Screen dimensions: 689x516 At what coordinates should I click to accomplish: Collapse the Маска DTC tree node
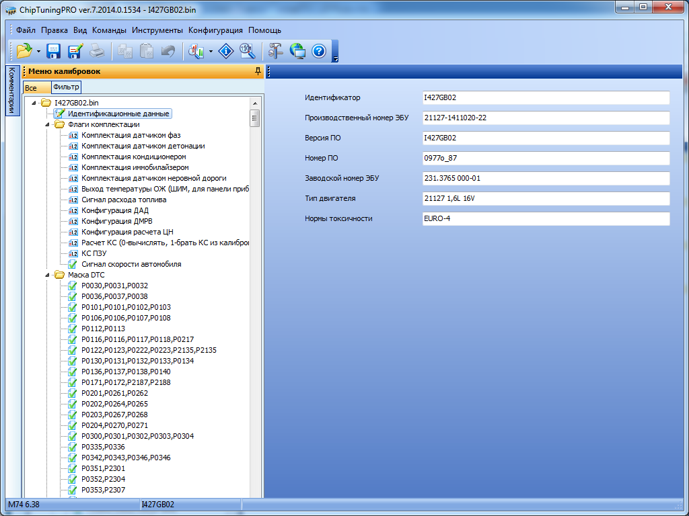click(47, 275)
